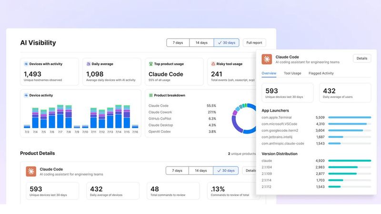Click the 7/14 bar in Device activity chart

click(x=118, y=117)
